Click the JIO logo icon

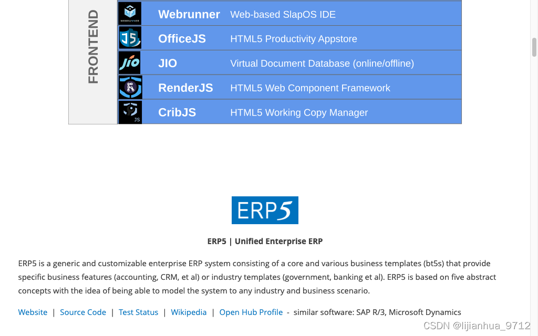click(130, 62)
